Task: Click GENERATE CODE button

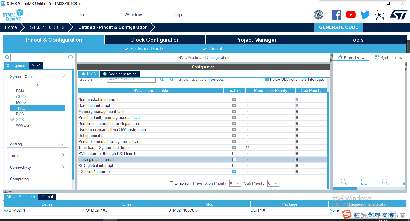Action: click(339, 27)
